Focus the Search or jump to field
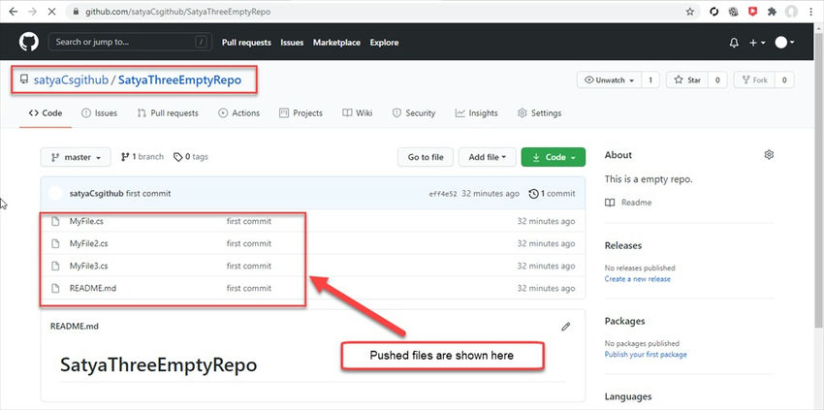The image size is (824, 410). (130, 42)
